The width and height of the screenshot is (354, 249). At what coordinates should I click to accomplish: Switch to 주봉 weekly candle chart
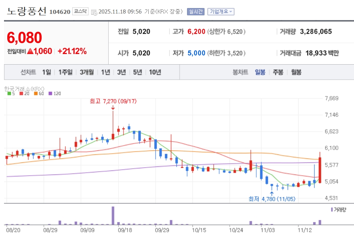[x=278, y=72]
